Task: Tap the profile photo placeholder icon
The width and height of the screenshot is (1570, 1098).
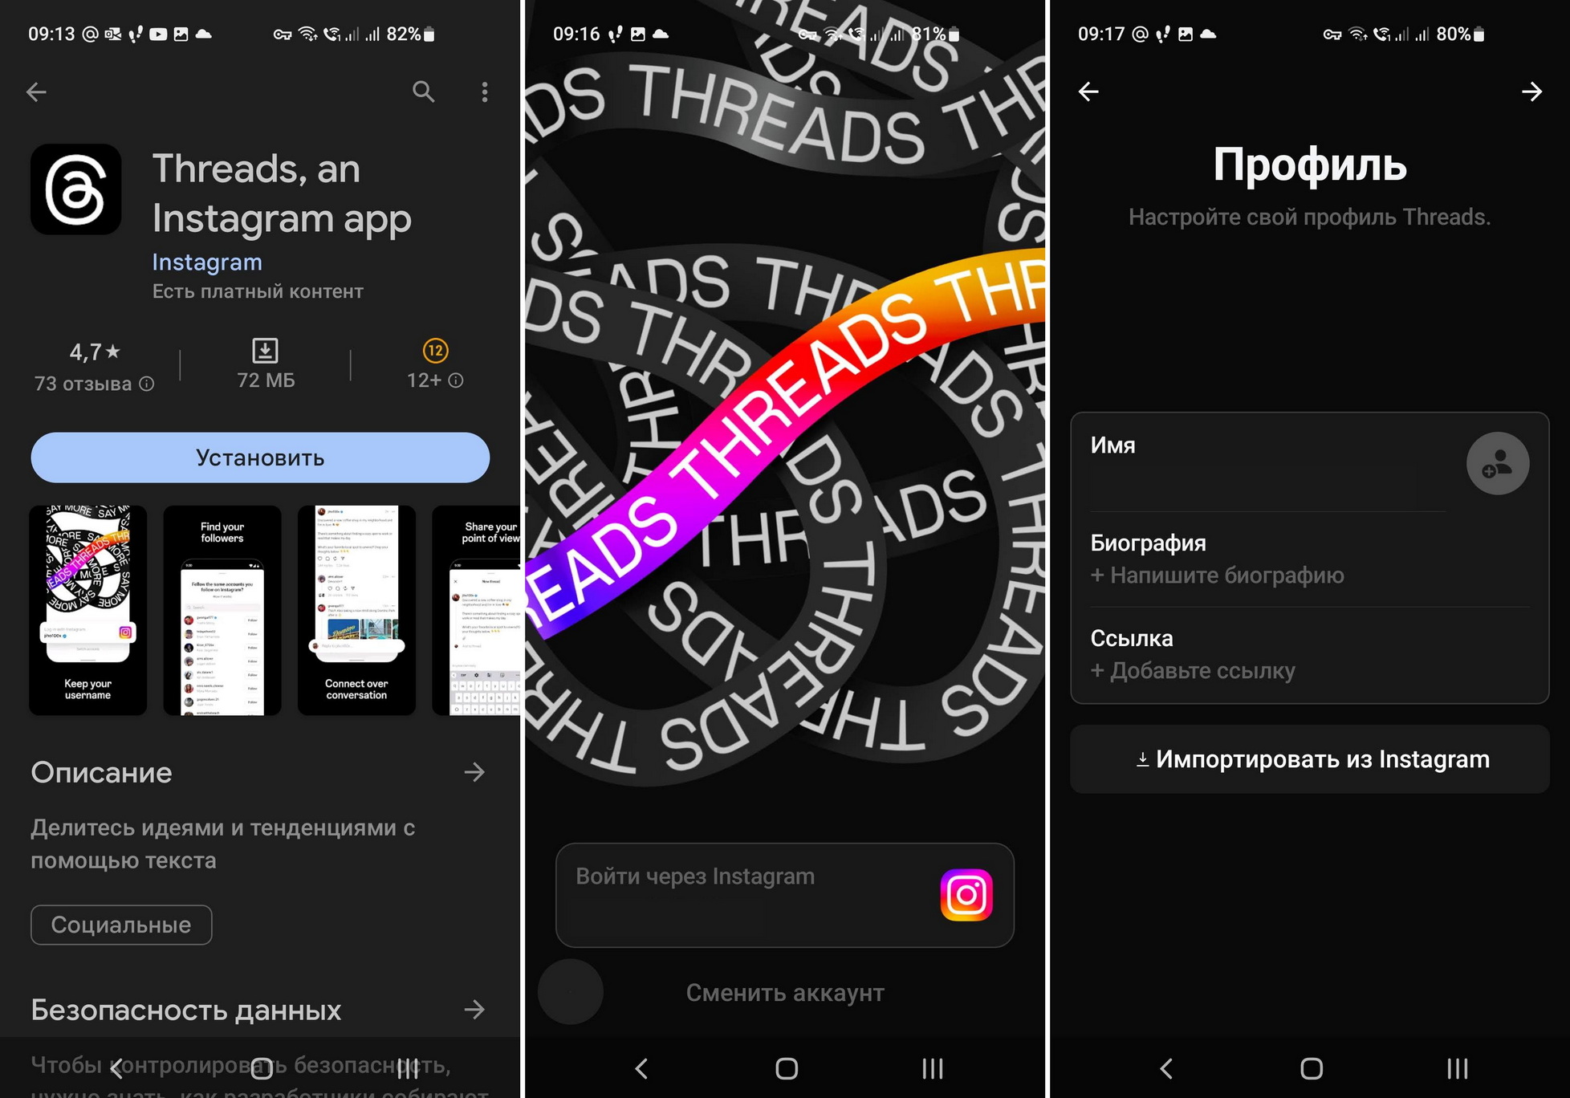Action: pyautogui.click(x=1496, y=466)
